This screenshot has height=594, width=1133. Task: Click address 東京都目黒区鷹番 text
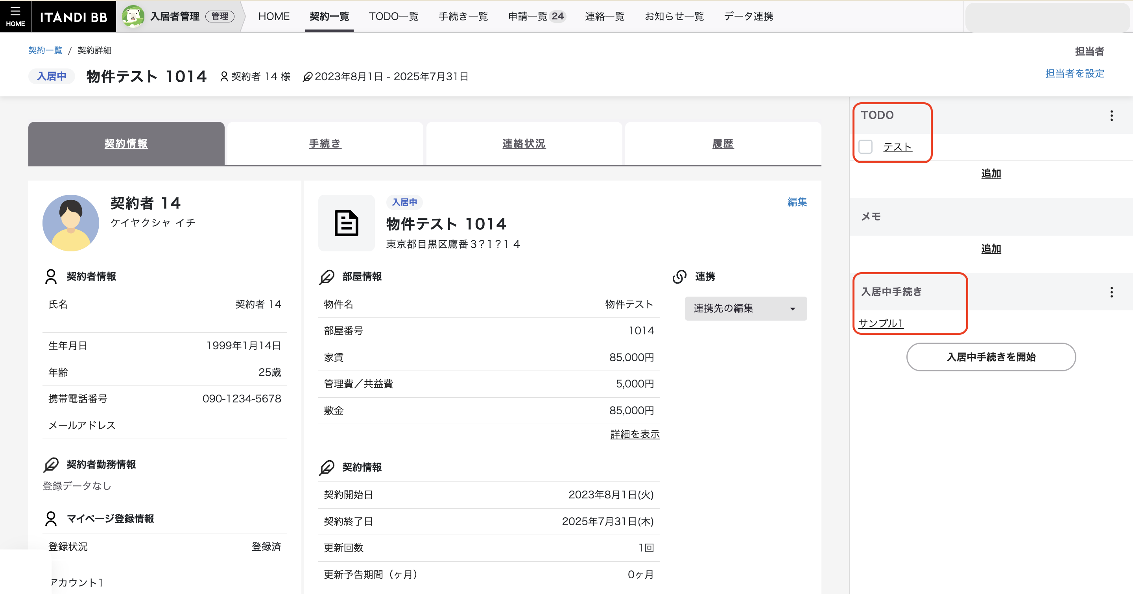[452, 244]
